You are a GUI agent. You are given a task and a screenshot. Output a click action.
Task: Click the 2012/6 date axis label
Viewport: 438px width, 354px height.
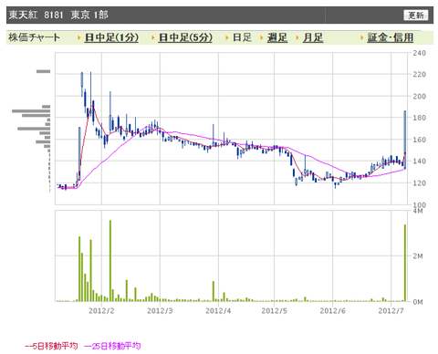332,311
